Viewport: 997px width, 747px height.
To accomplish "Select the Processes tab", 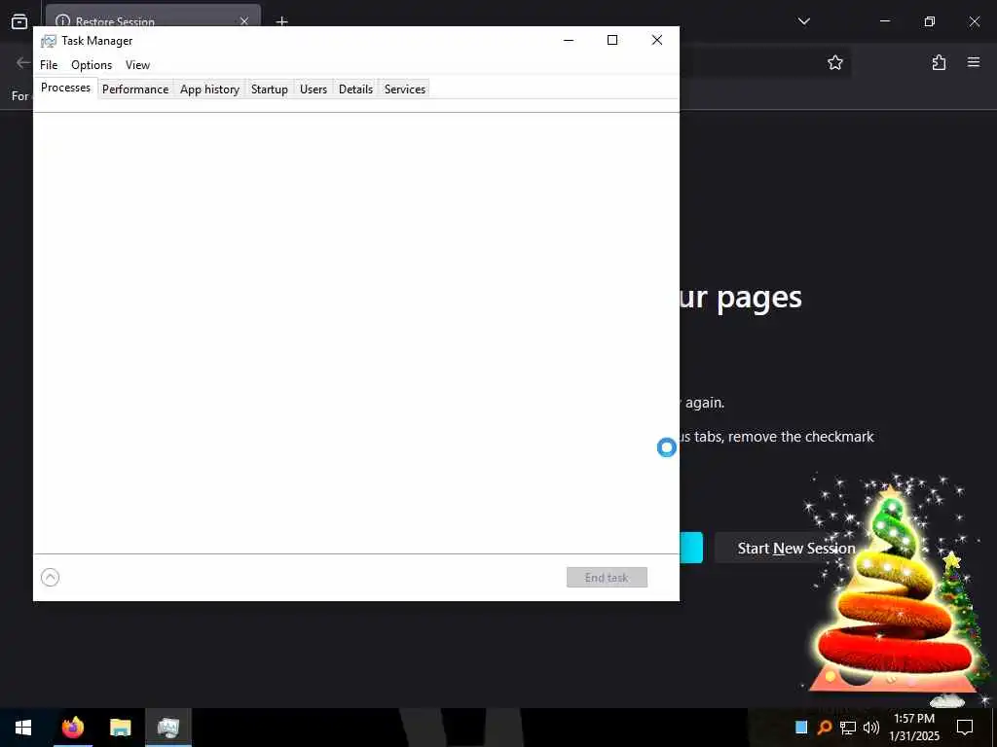I will [65, 88].
